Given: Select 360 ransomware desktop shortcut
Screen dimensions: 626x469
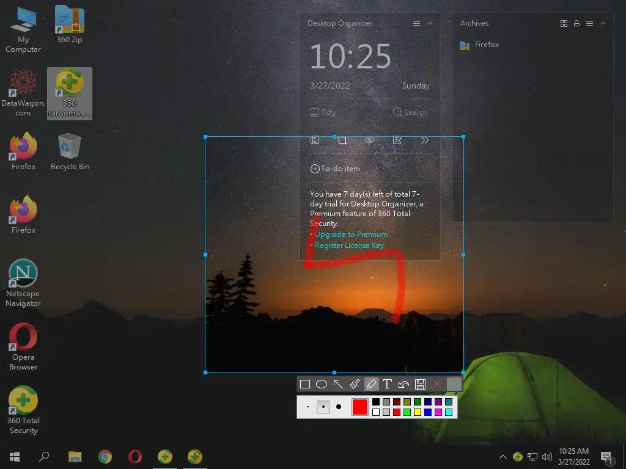Looking at the screenshot, I should click(70, 93).
